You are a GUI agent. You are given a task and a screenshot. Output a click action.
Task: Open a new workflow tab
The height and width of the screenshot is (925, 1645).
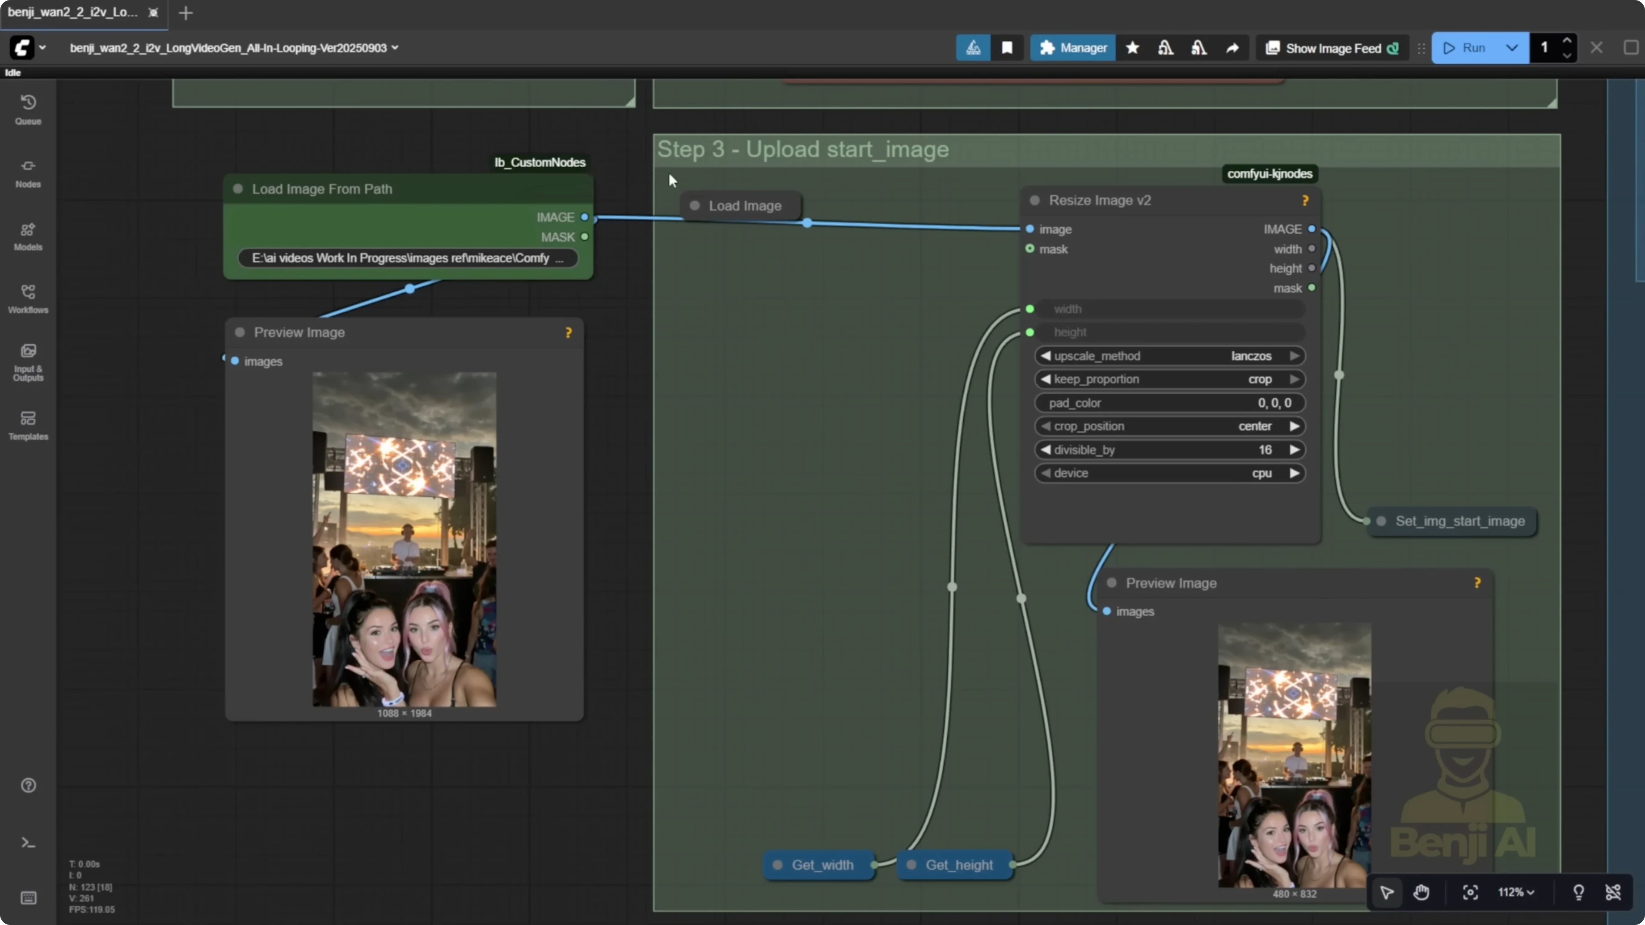(x=185, y=13)
